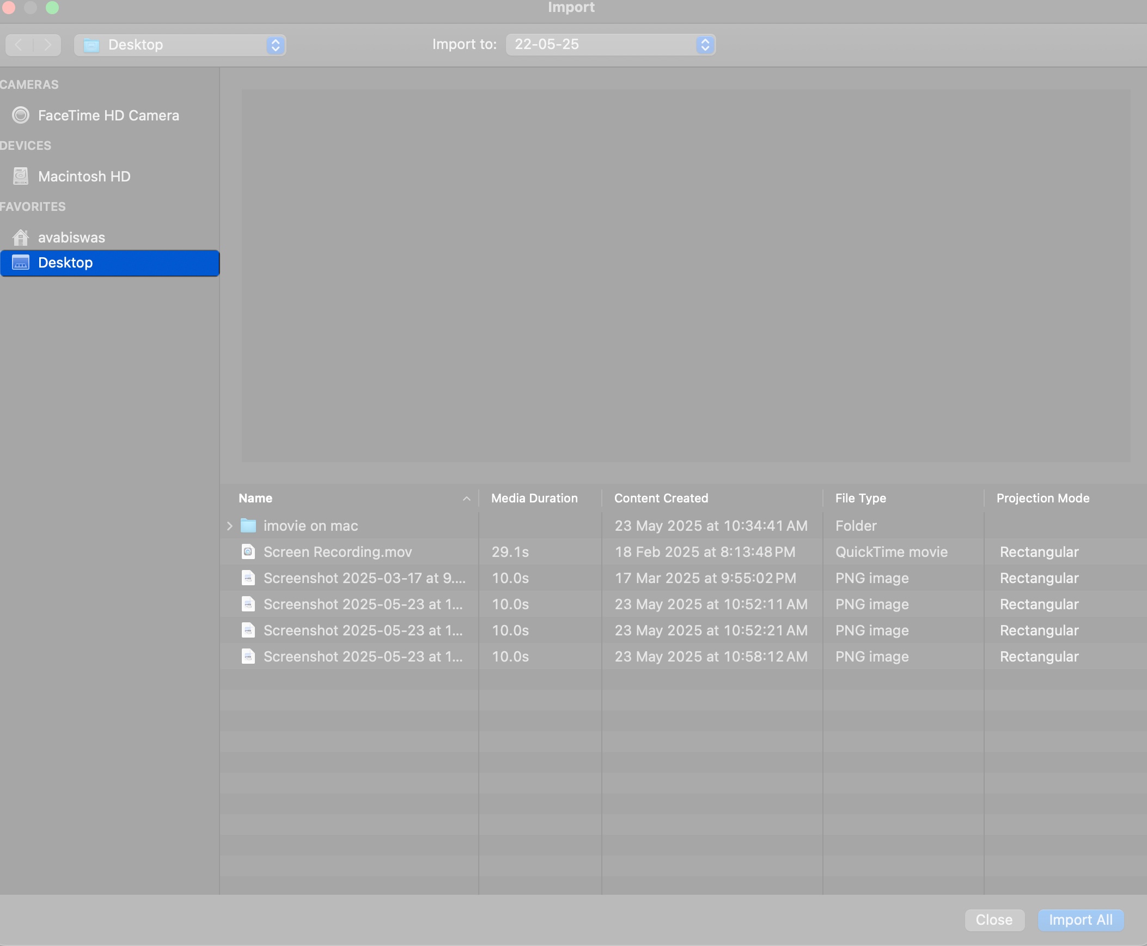Expand the imovie on mac folder

[229, 525]
